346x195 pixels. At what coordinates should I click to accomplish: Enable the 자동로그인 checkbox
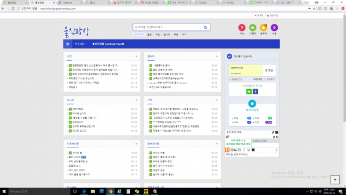(x=230, y=79)
